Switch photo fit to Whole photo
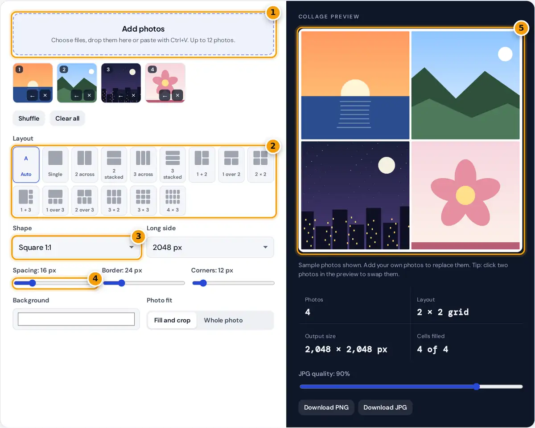This screenshot has width=535, height=428. [223, 320]
